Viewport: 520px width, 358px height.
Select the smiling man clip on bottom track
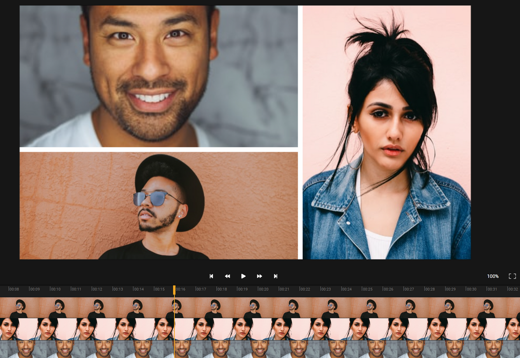click(x=260, y=347)
